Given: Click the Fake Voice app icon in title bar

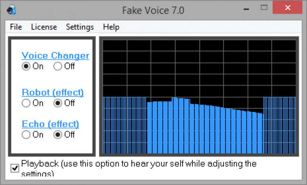Looking at the screenshot, I should tap(12, 10).
